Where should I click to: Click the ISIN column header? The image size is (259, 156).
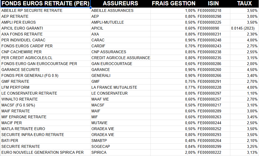coord(213,4)
